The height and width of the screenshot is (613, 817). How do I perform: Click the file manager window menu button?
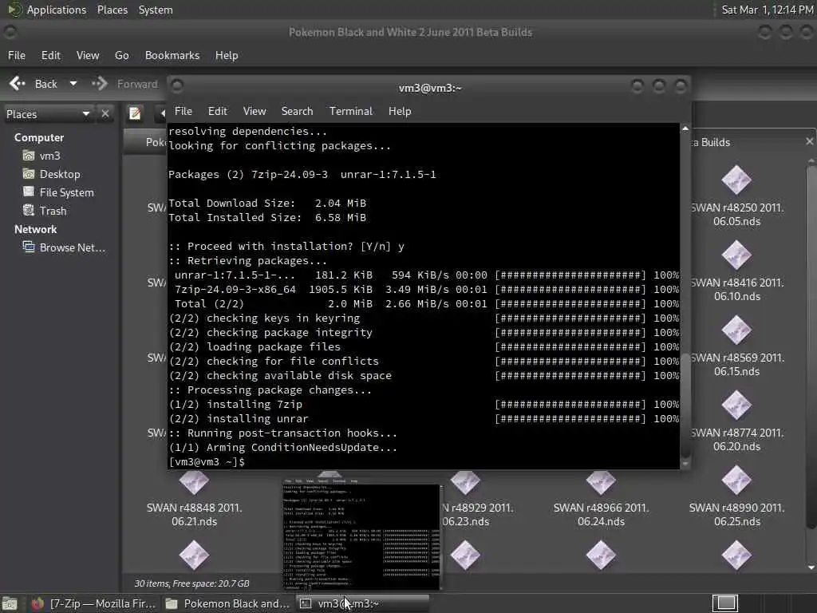pos(10,32)
